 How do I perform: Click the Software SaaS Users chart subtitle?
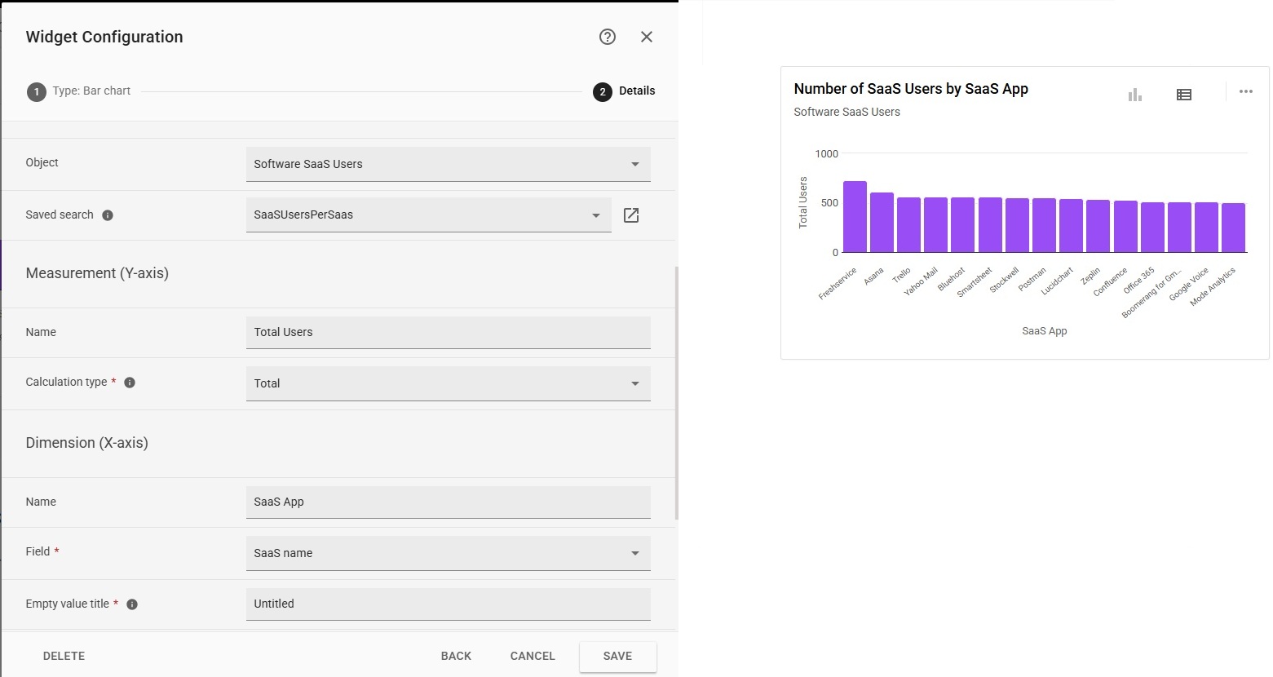coord(846,112)
